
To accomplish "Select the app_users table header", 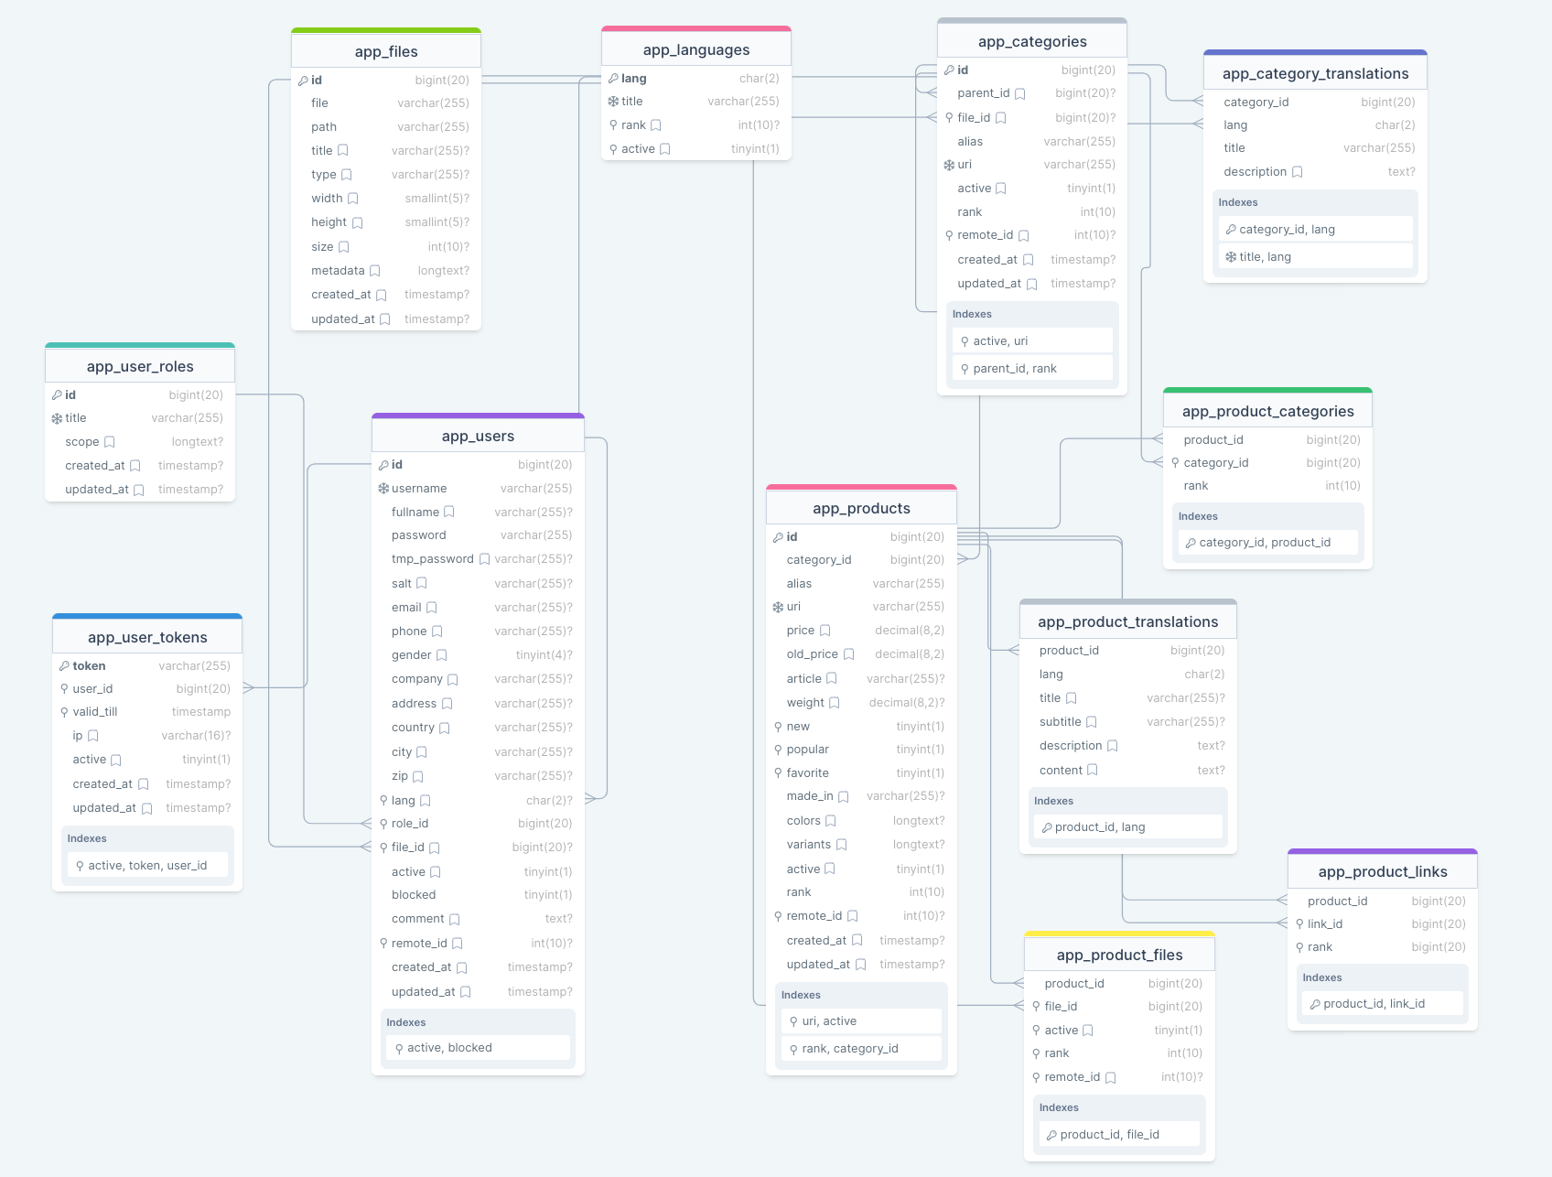I will [x=478, y=436].
